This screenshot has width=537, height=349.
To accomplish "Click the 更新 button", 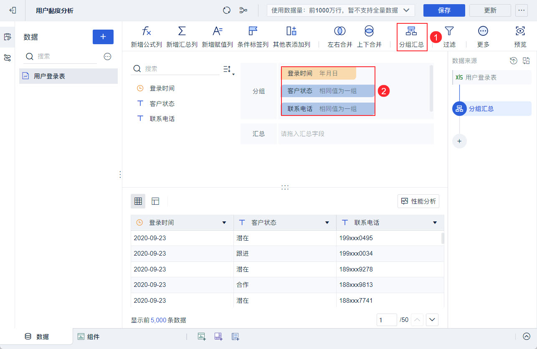I will coord(490,10).
